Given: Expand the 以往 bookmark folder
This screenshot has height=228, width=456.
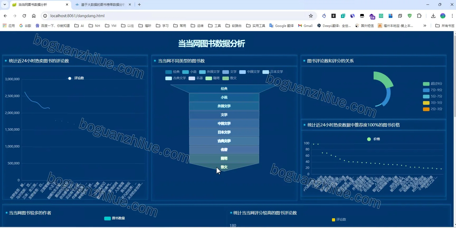Looking at the screenshot, I should 127,26.
